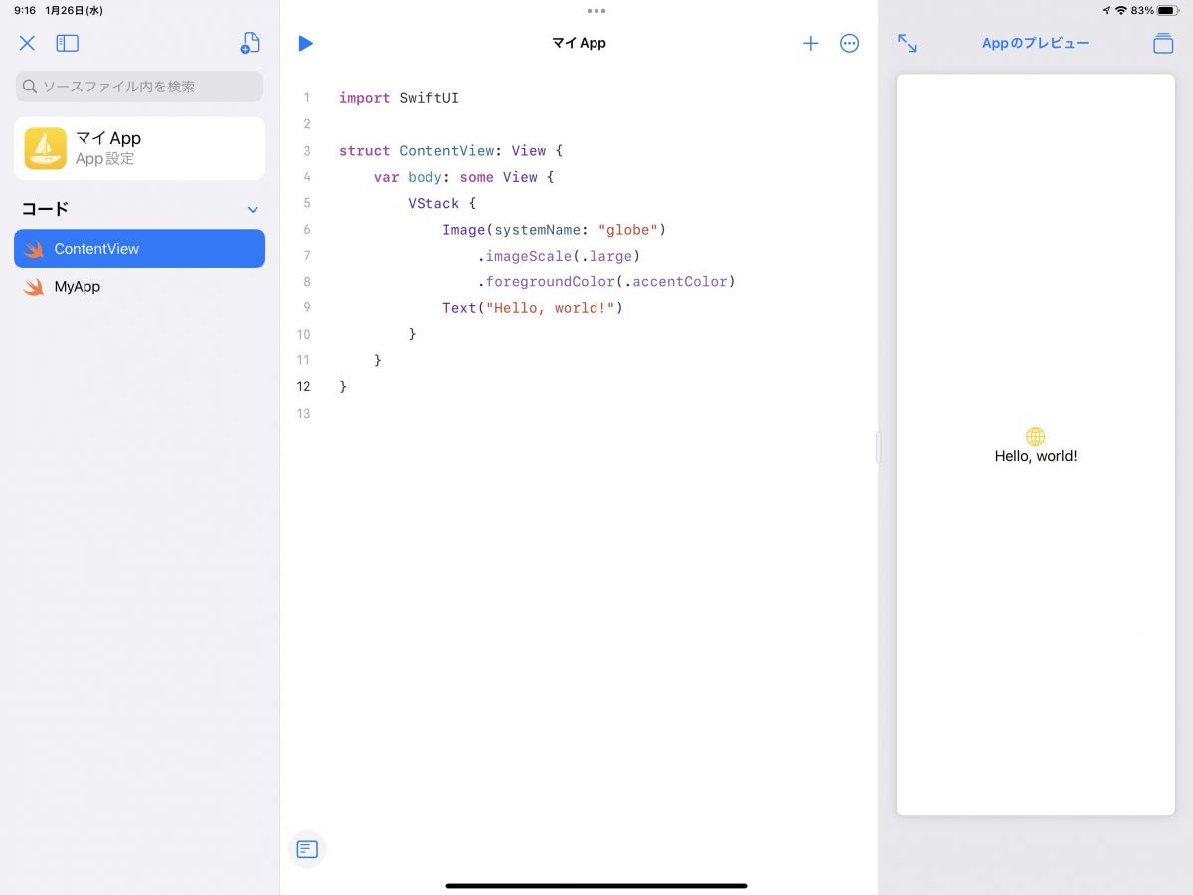Open the ellipsis more options menu
The height and width of the screenshot is (895, 1193).
849,43
